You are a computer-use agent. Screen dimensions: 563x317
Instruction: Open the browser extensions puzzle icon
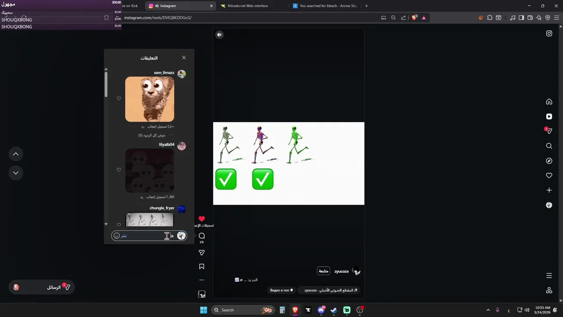tap(490, 18)
